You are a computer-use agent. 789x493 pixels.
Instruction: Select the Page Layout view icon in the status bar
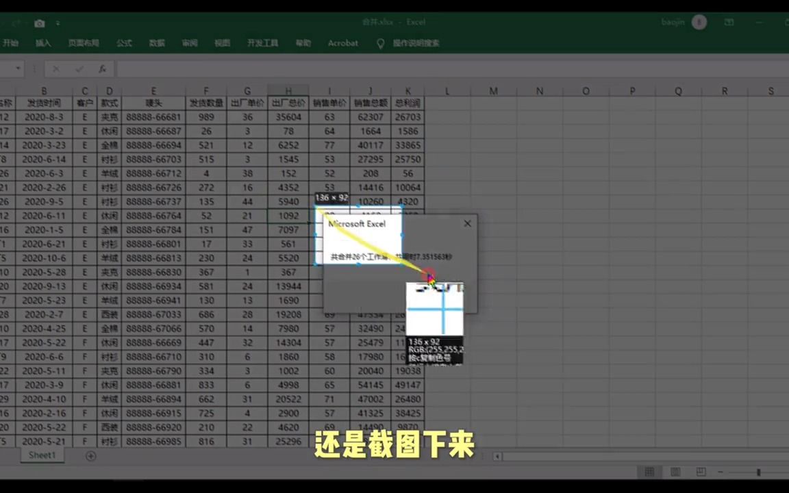click(675, 472)
